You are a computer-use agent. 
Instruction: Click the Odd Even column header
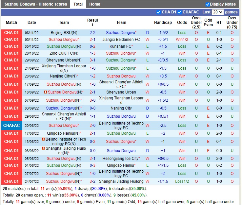click(208, 23)
